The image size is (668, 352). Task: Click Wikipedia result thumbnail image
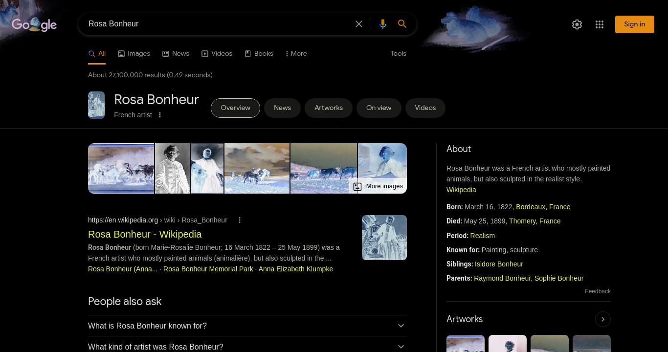[x=384, y=238]
